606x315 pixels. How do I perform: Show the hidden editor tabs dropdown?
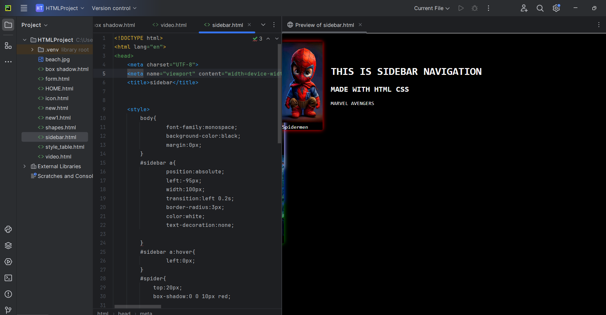pos(263,25)
